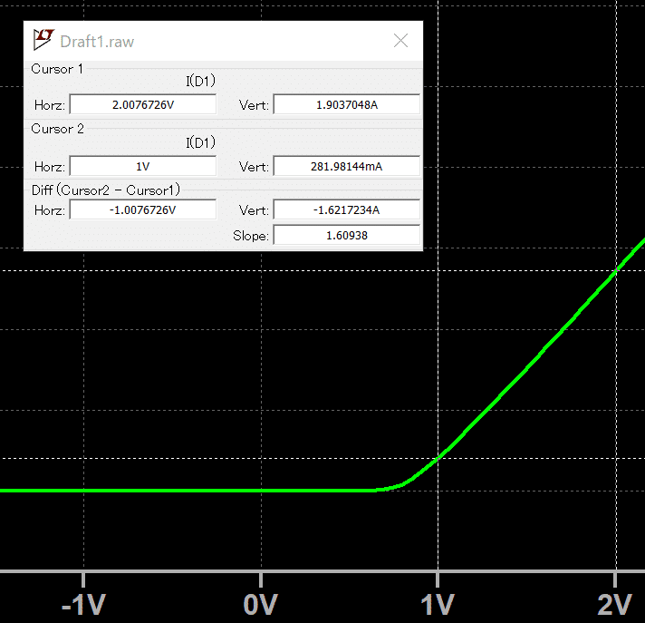Screen dimensions: 645x623
Task: Click Cursor 2 Horz field showing 1V
Action: pyautogui.click(x=143, y=166)
